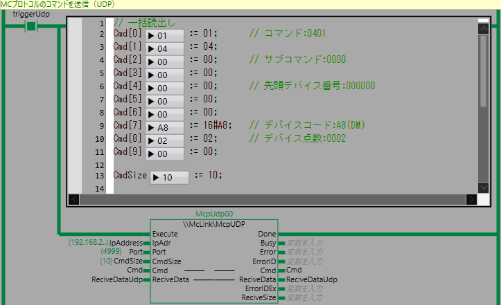This screenshot has width=501, height=305.
Task: Click the vertical scrollbar down arrow
Action: [483, 189]
